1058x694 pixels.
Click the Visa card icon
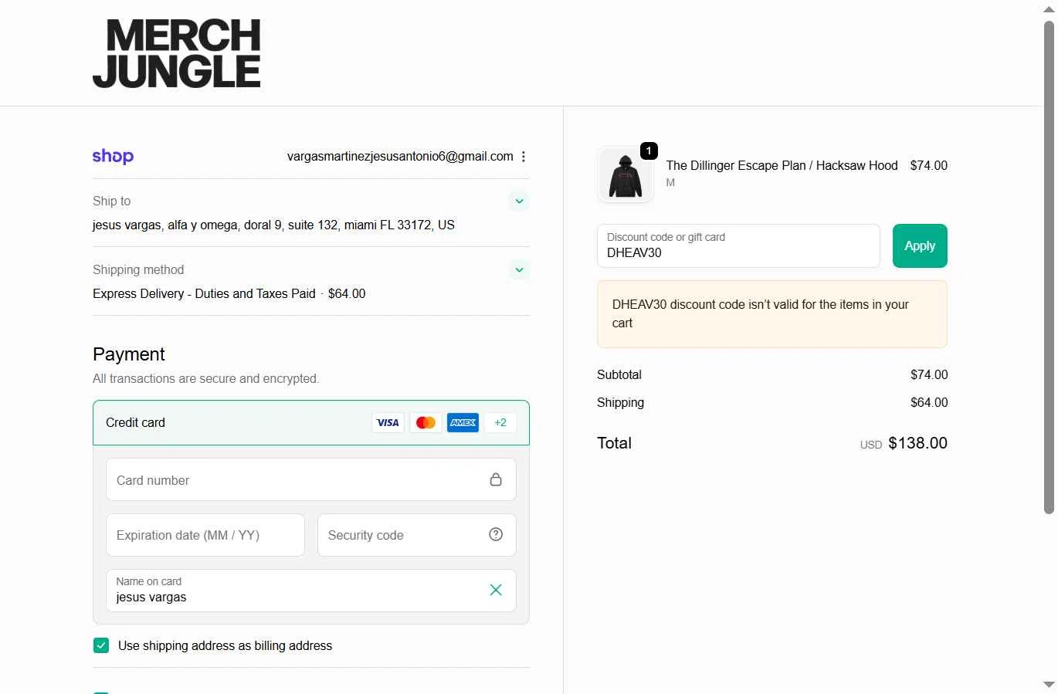(388, 423)
